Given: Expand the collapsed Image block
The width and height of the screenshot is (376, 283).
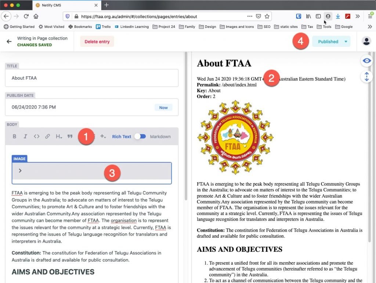Looking at the screenshot, I should click(x=20, y=170).
